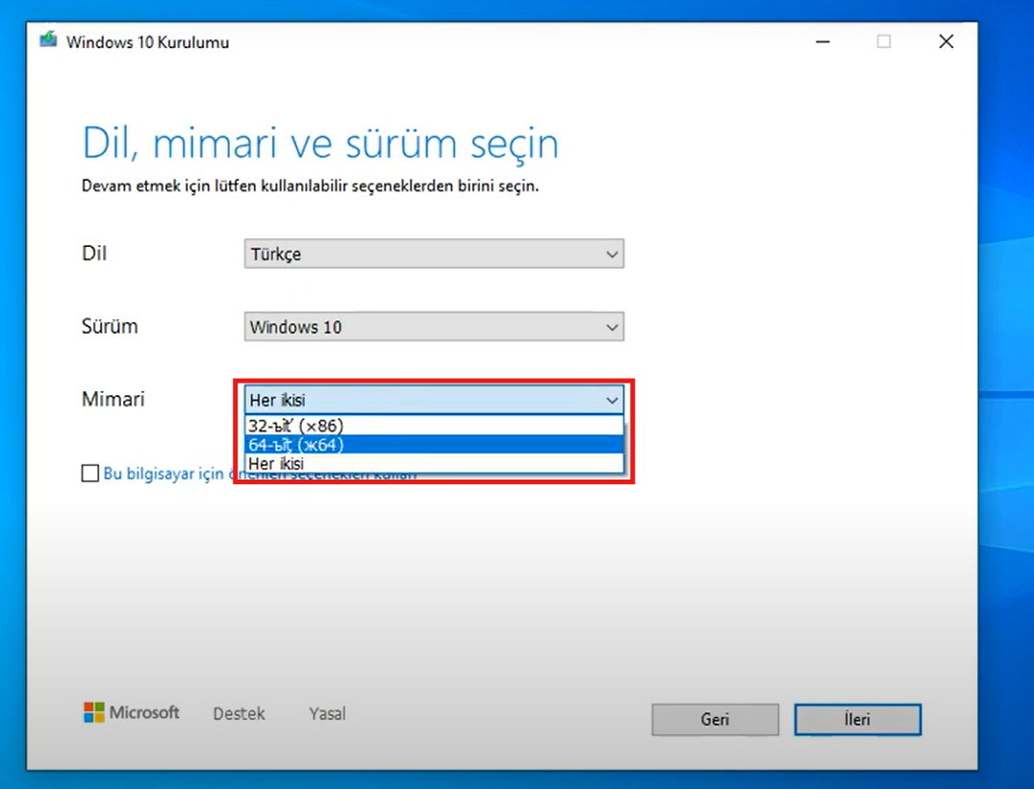This screenshot has height=789, width=1034.
Task: Open the Yasal link
Action: 327,713
